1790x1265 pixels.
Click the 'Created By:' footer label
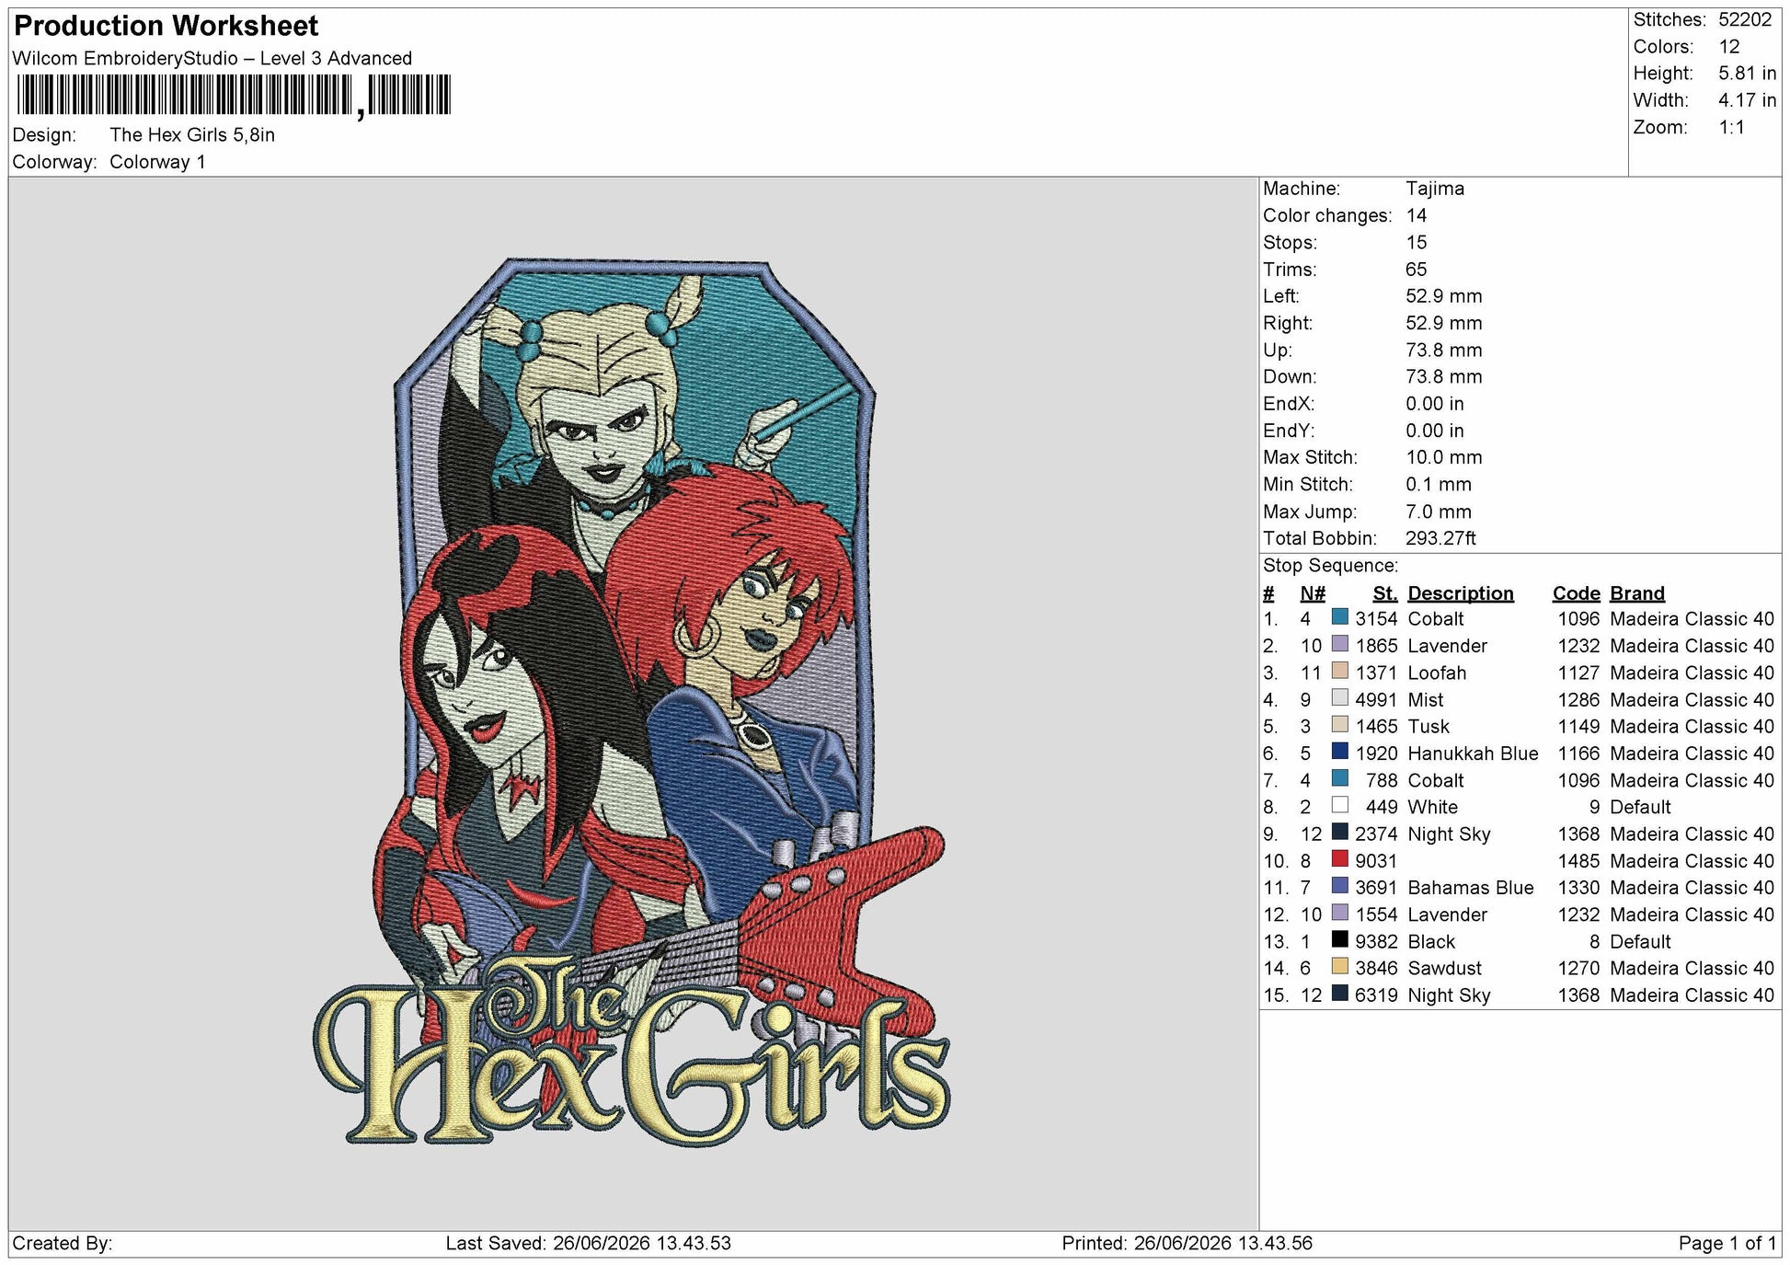coord(63,1243)
